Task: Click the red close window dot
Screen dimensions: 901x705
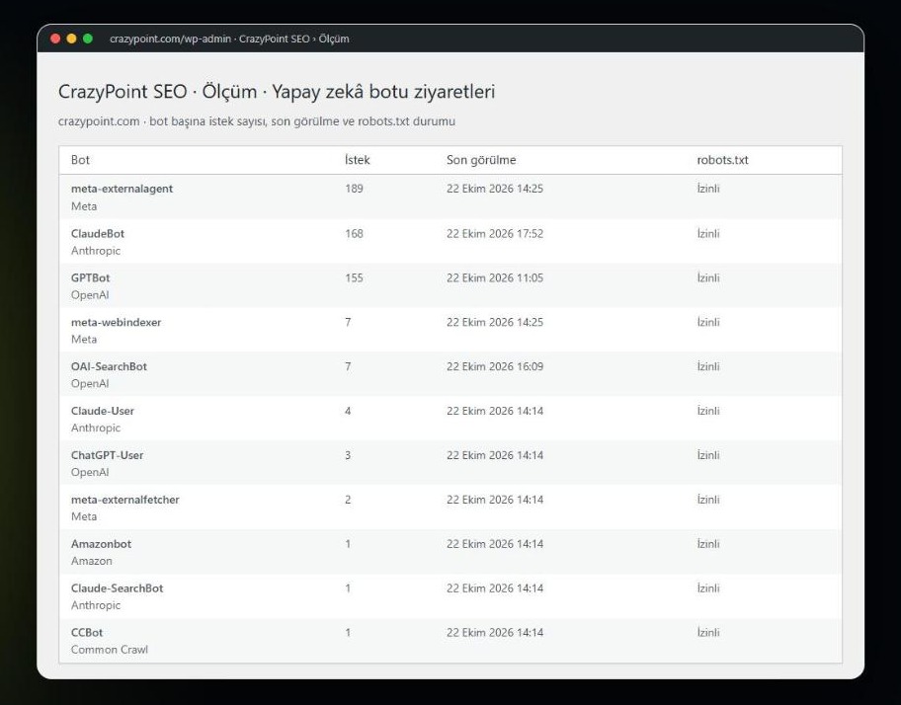Action: tap(55, 39)
